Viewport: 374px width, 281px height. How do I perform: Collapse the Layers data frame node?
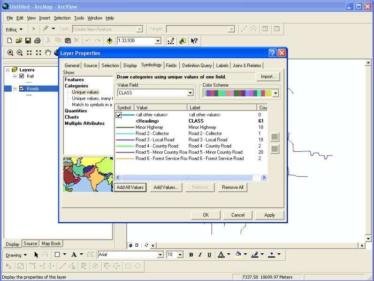8,70
